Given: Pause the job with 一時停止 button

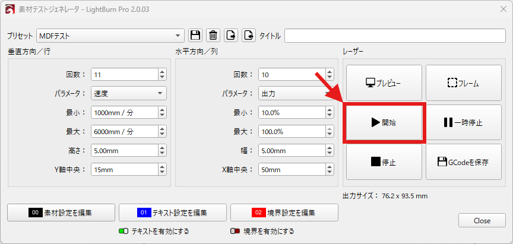Looking at the screenshot, I should (463, 123).
